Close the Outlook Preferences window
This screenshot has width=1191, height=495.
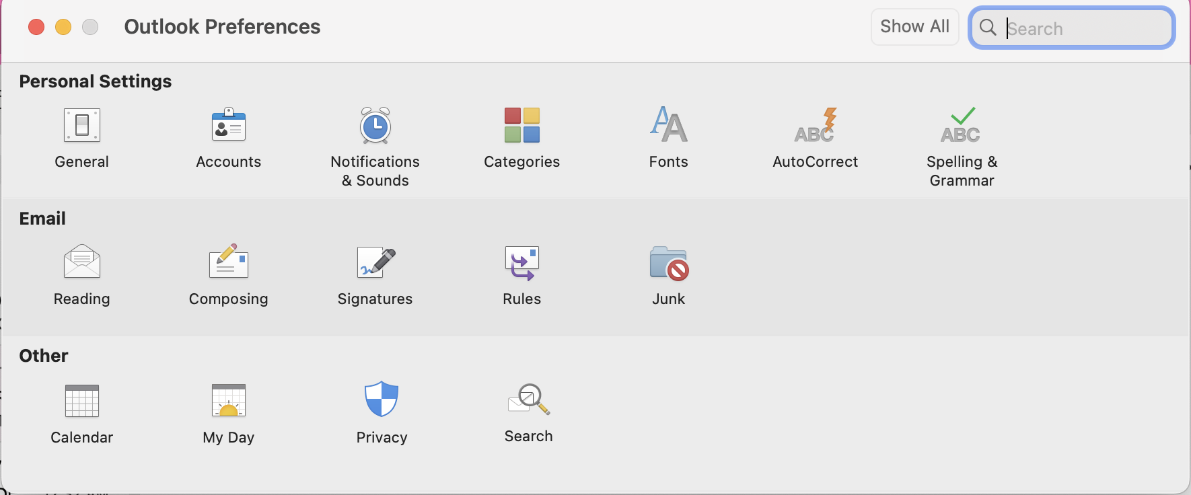[36, 27]
